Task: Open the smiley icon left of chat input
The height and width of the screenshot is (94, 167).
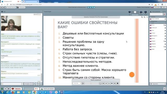Action: coord(2,84)
